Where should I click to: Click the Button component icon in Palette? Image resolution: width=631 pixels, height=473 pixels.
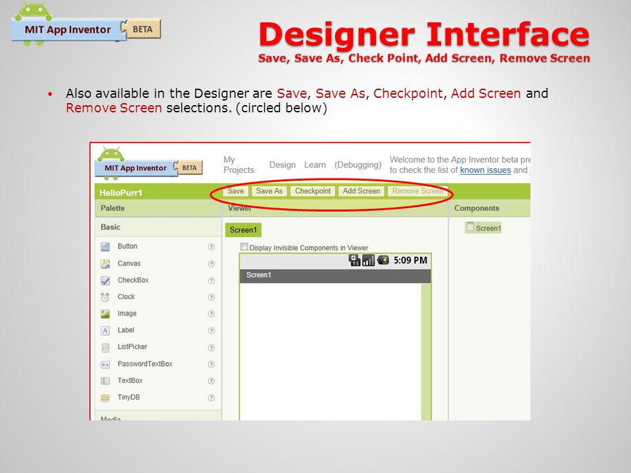click(105, 246)
